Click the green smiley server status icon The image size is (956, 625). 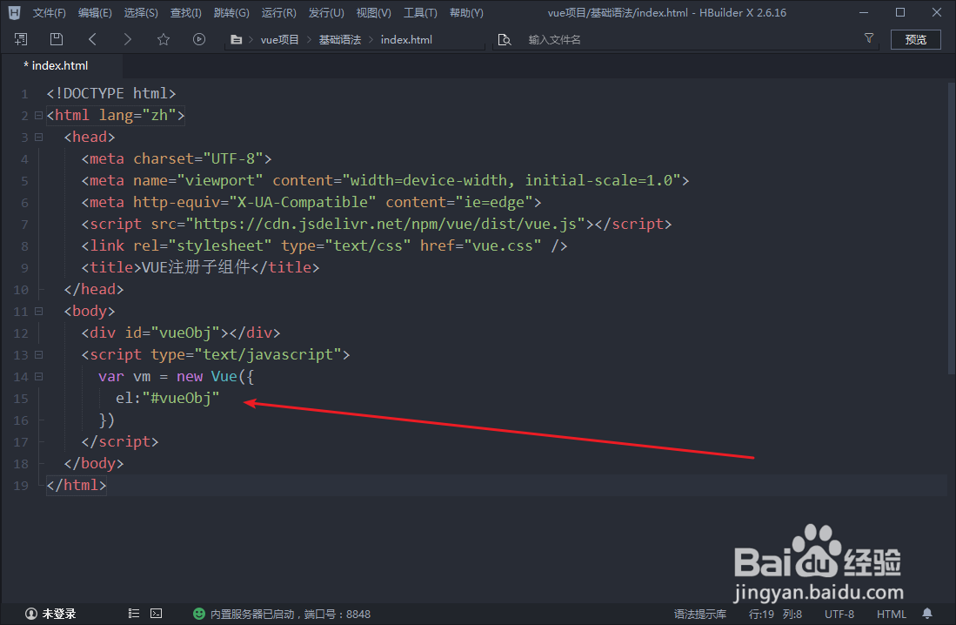coord(198,614)
